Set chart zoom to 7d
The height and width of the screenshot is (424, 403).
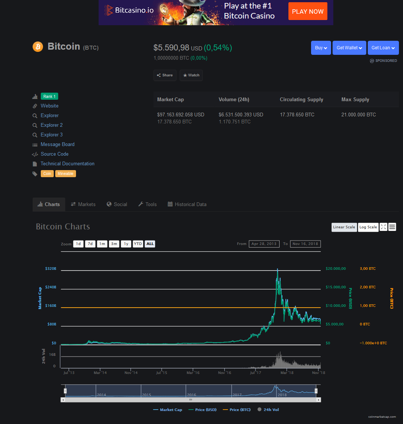point(90,244)
